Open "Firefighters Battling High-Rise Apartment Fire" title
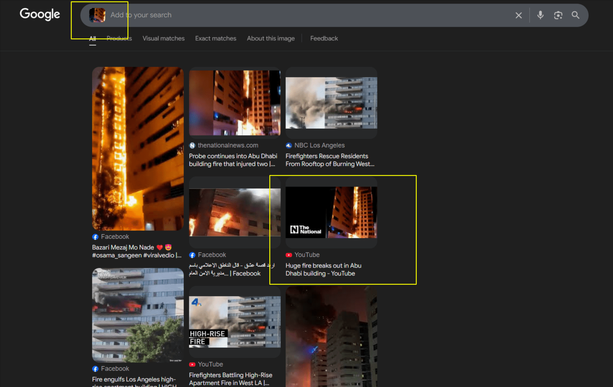 (231, 379)
